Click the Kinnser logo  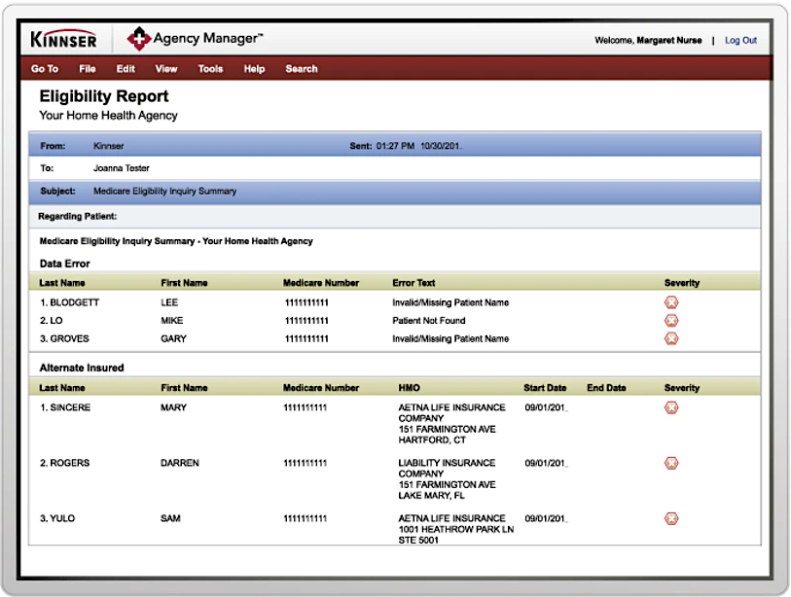63,39
